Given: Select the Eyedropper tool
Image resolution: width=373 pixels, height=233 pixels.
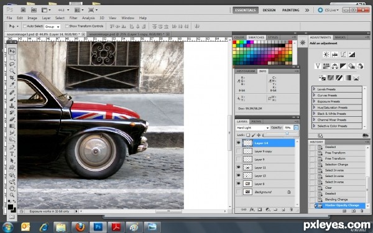Looking at the screenshot, I should tap(12, 85).
